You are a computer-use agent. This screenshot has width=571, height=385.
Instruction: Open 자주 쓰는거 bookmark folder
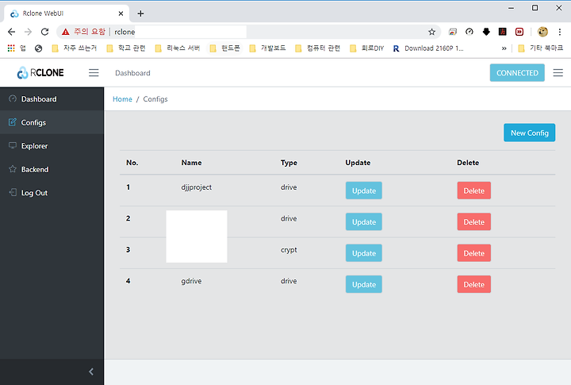pyautogui.click(x=75, y=48)
